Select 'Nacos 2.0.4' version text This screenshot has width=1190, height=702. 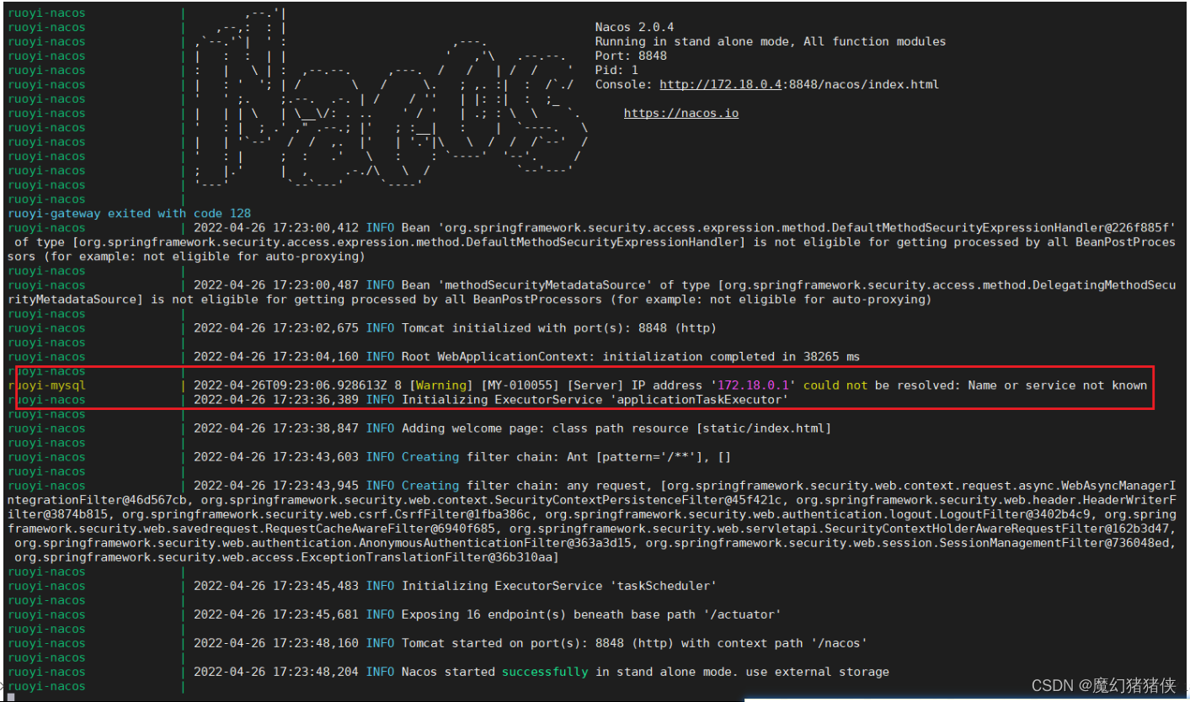point(634,28)
